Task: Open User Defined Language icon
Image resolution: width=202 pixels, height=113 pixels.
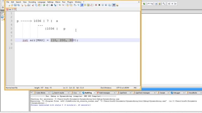Action: 85,5
